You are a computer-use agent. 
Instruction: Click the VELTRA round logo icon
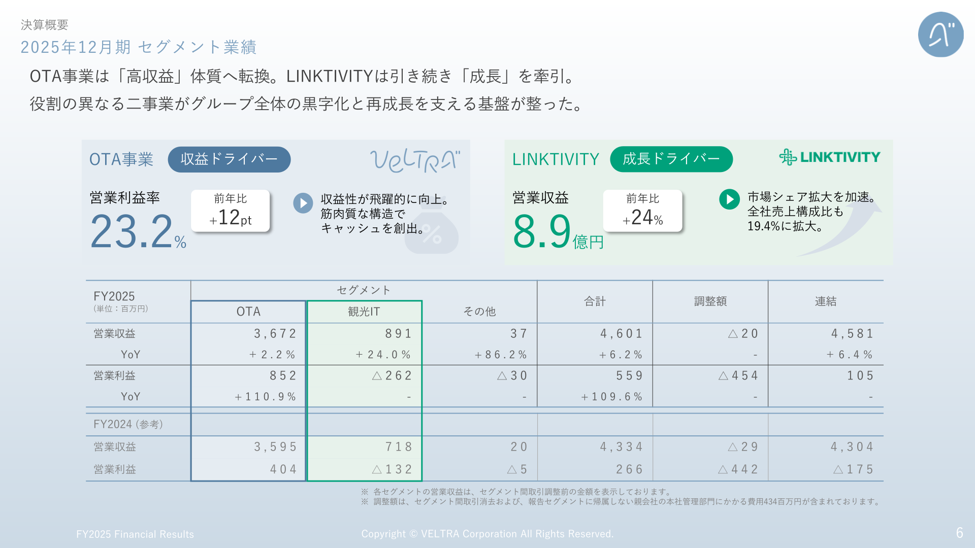(940, 35)
